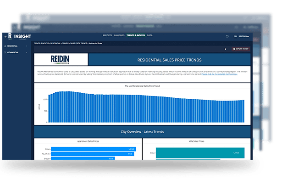The width and height of the screenshot is (282, 192).
Task: Click the REIDIN logo banner
Action: coord(61,59)
